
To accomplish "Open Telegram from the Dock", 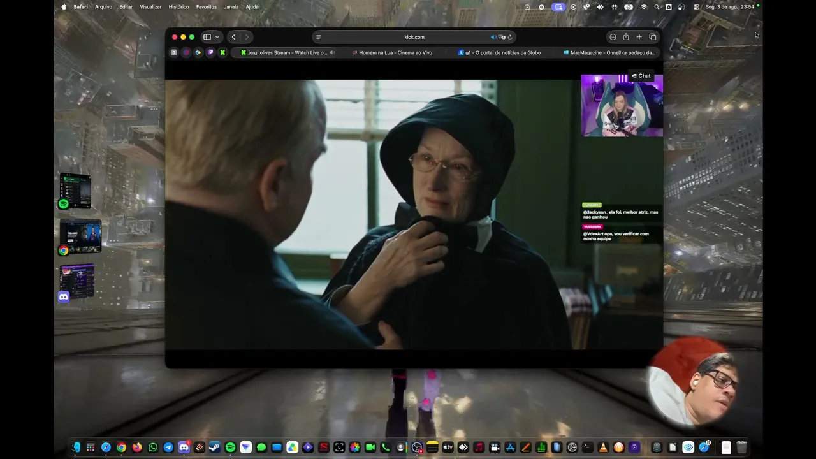I will point(168,448).
